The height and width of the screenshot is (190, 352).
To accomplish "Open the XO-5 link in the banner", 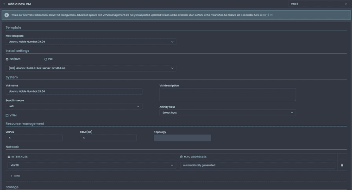I will coord(265,15).
